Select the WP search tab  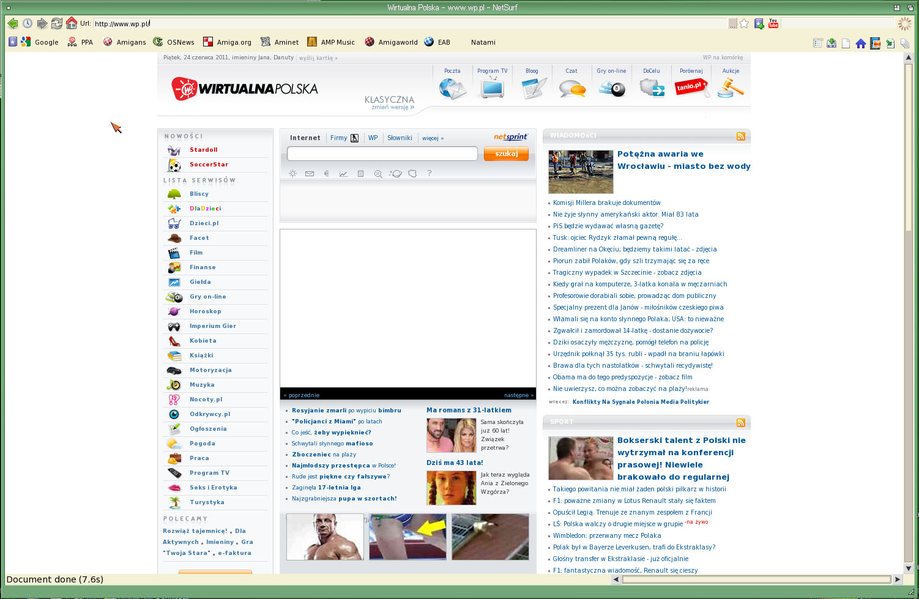(x=373, y=138)
